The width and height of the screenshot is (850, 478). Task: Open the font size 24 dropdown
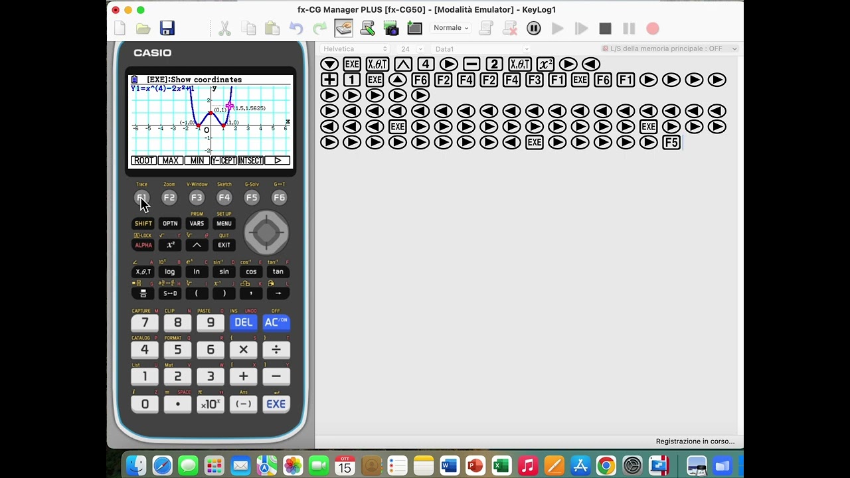(x=411, y=48)
